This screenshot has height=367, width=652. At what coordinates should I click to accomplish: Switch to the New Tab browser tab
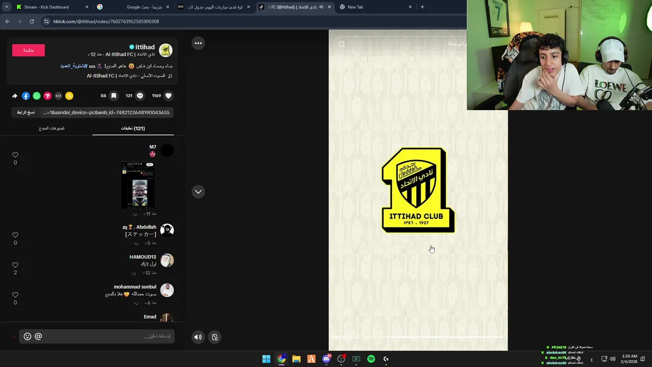pyautogui.click(x=376, y=7)
